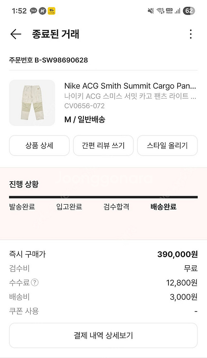Viewport: 207px width, 358px height.
Task: Select the 검수합격 progress step
Action: pos(116,207)
